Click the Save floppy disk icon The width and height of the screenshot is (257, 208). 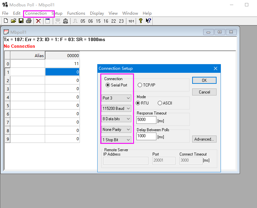21,21
